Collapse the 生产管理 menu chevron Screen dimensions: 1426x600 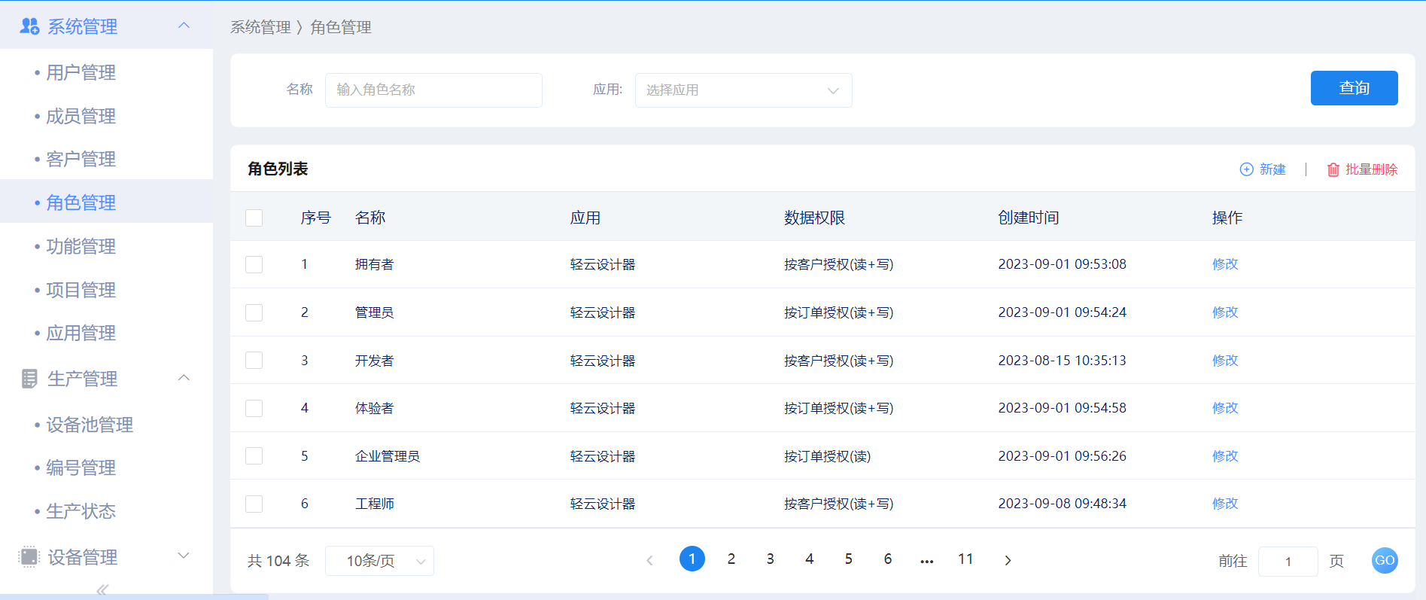coord(184,378)
